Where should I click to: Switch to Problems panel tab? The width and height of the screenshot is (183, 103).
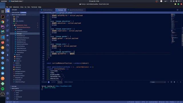[45, 82]
